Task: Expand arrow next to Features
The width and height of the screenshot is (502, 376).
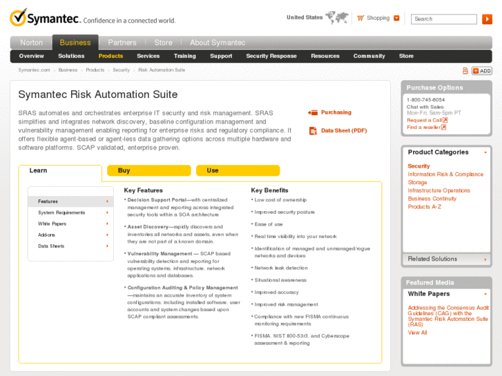Action: coord(107,201)
